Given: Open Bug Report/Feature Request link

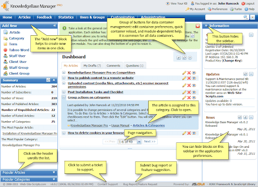Looking at the screenshot, I should pos(140,184).
